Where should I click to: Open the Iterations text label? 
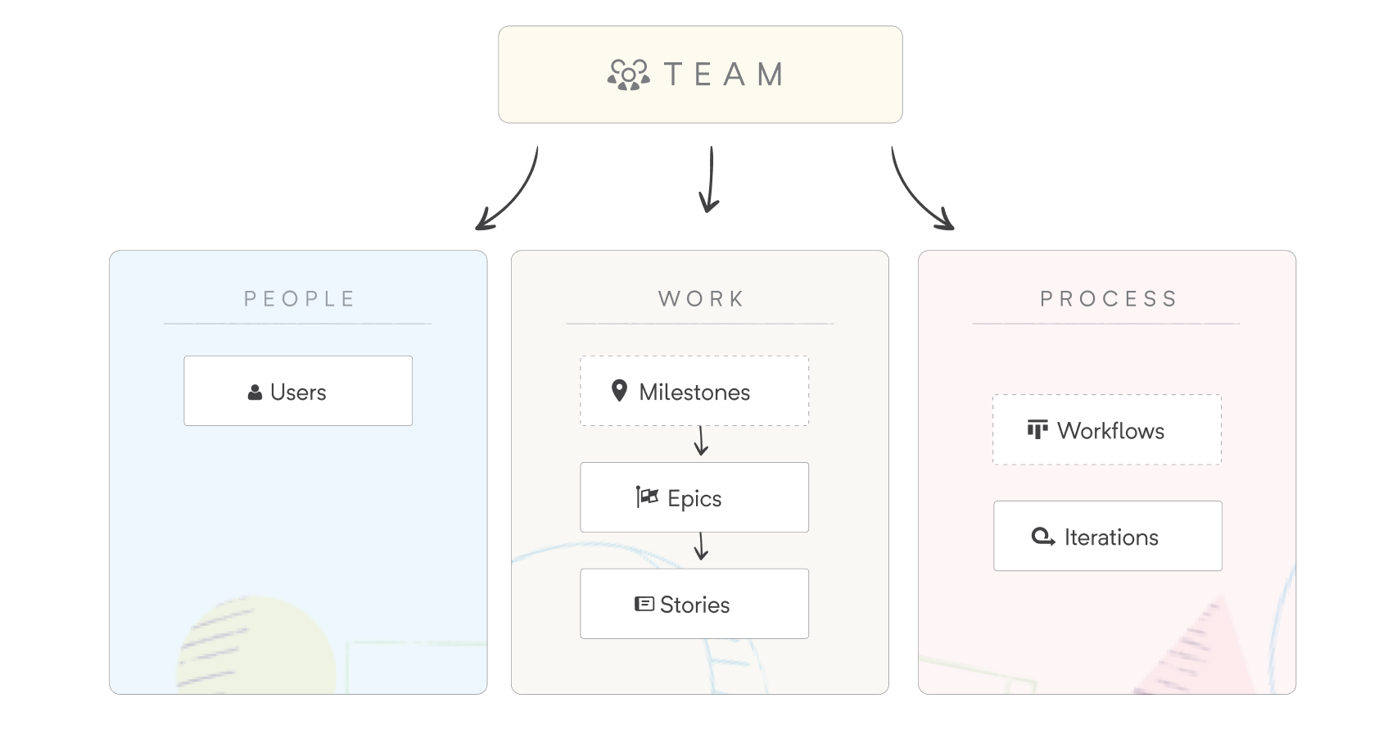tap(1111, 537)
